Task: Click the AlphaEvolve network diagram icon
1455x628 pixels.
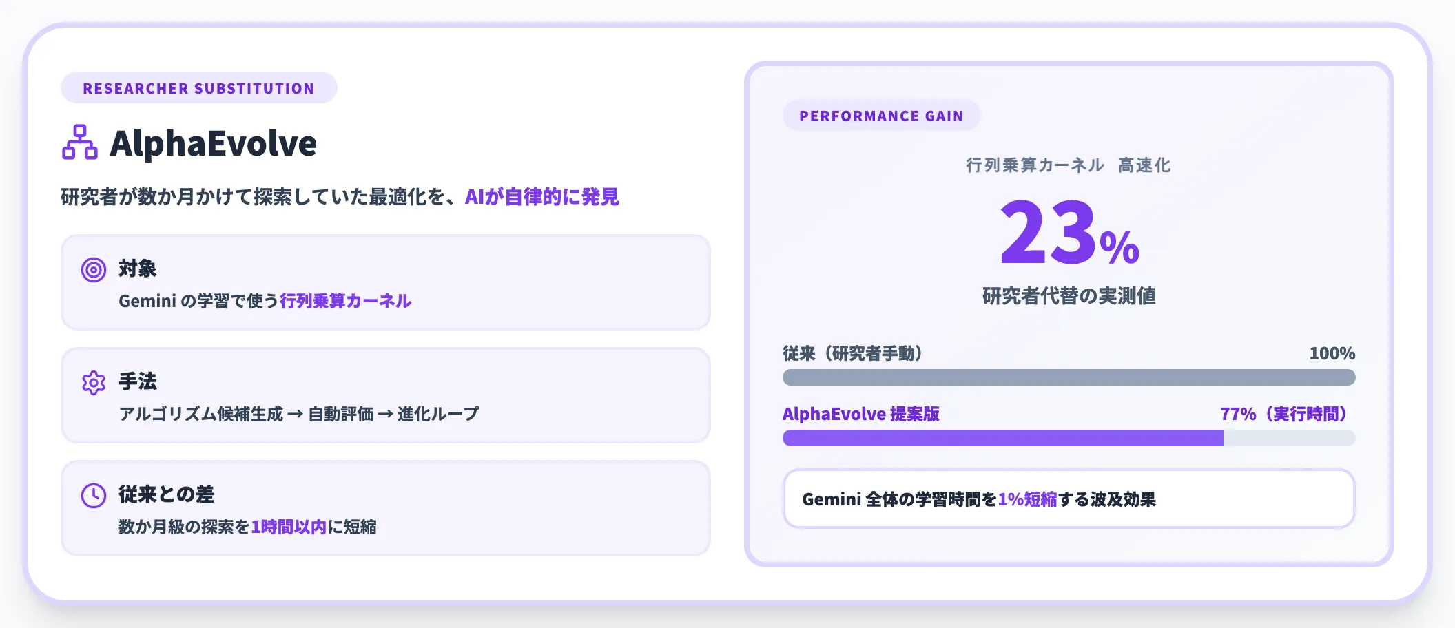Action: point(80,143)
